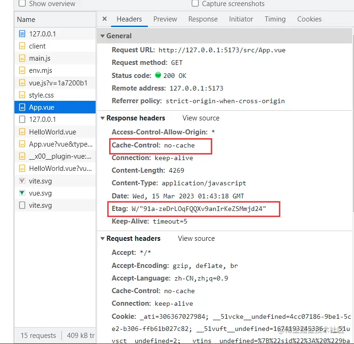Click the Keep-Alive timeout=5 value
This screenshot has width=354, height=344.
170,221
